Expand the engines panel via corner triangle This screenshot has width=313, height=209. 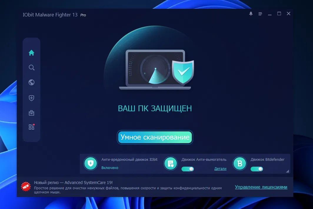[x=287, y=172]
